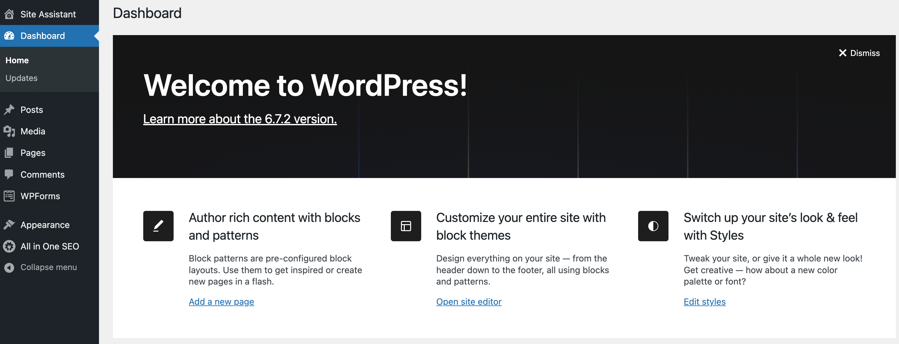
Task: Click the X icon beside Dismiss
Action: (842, 53)
